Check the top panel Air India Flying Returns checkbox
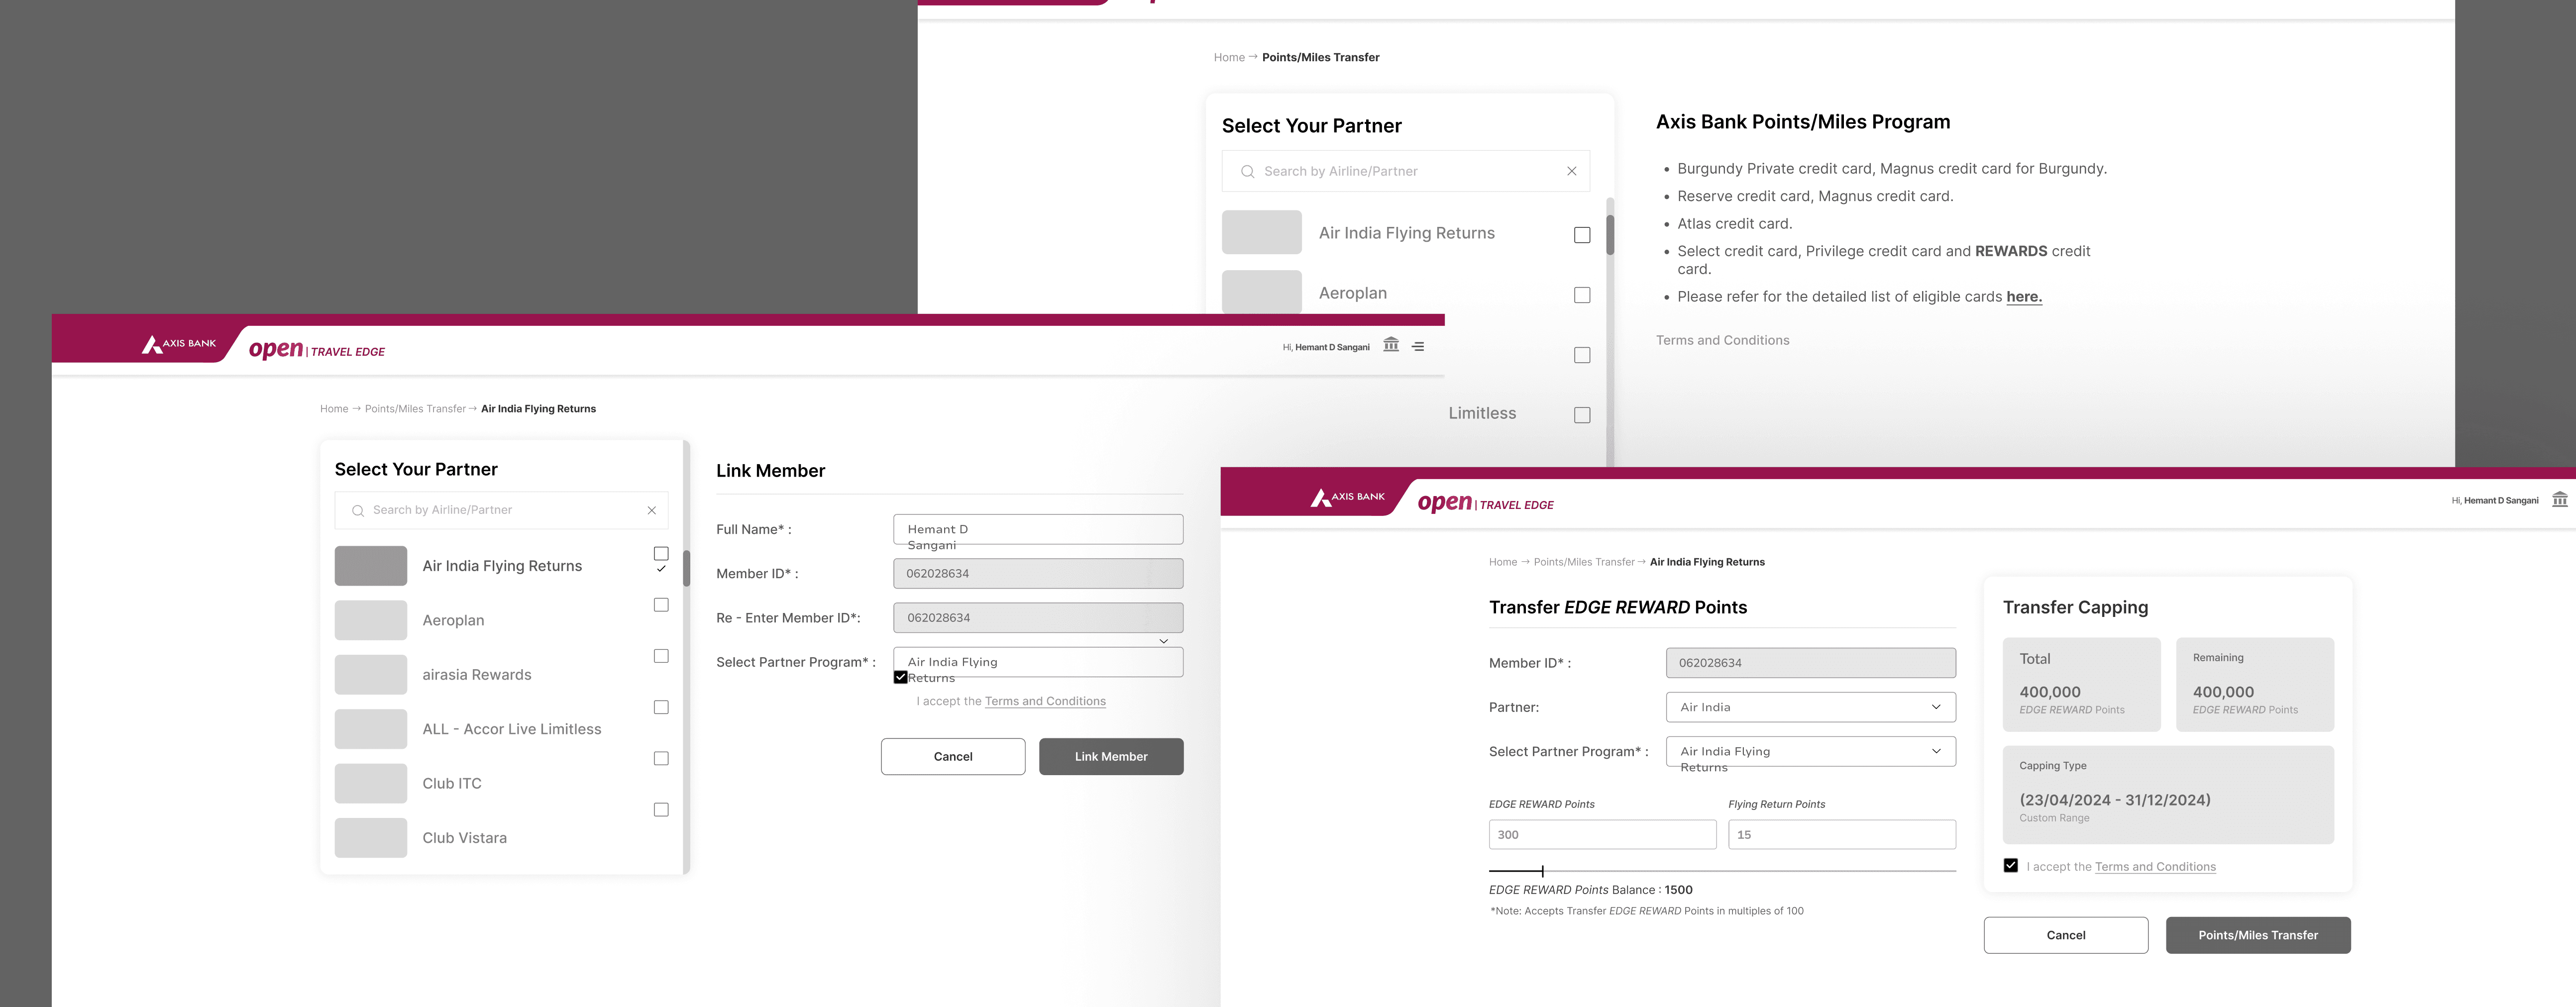This screenshot has width=2576, height=1007. (x=1582, y=235)
